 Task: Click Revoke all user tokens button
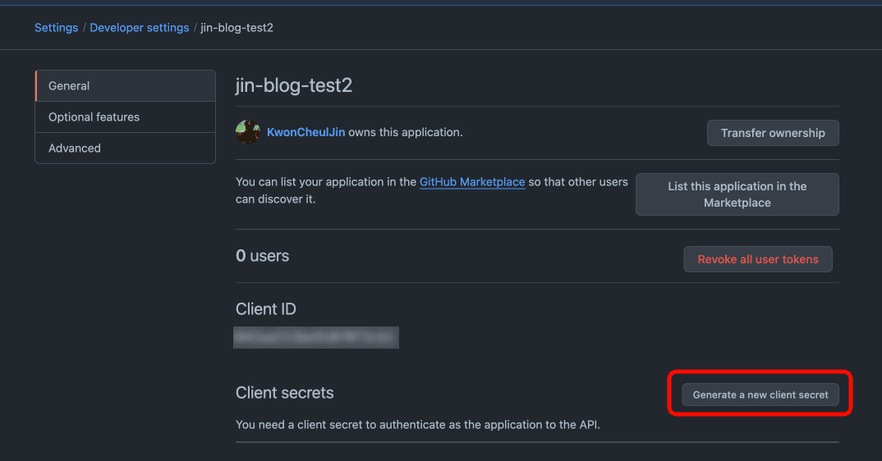tap(758, 259)
